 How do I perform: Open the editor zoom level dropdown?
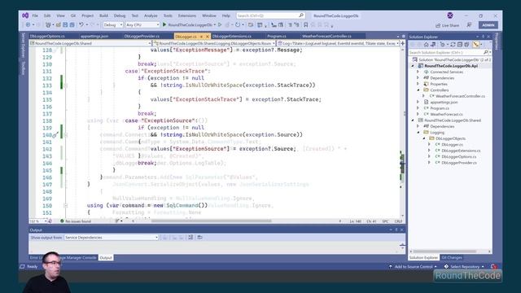[38, 221]
